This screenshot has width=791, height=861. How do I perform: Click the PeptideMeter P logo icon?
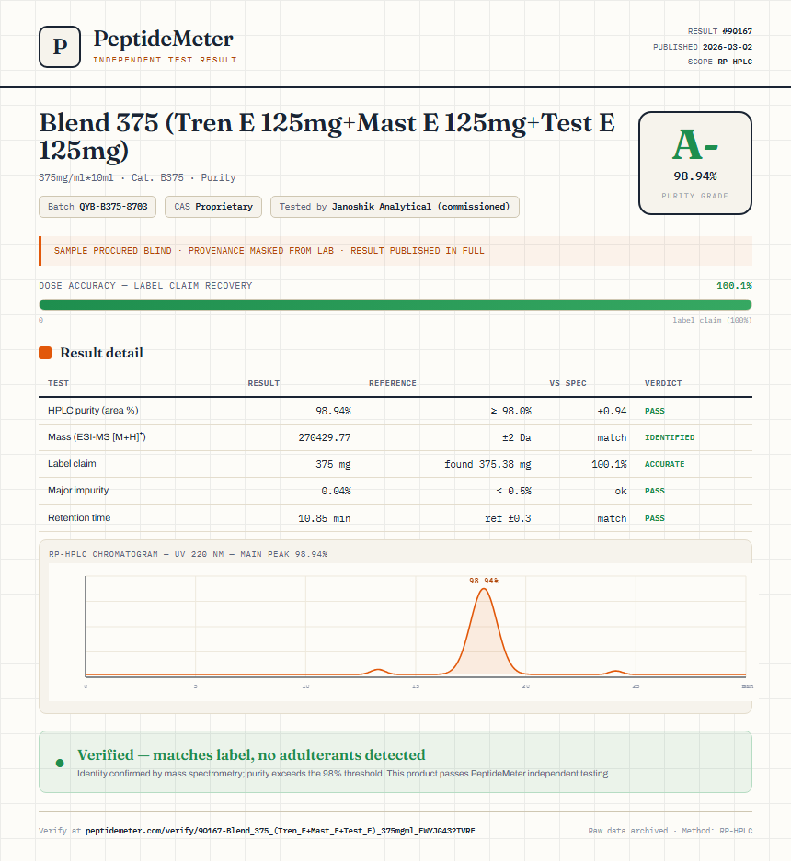pyautogui.click(x=60, y=47)
